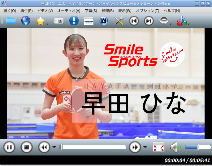Open the 参照(B) menu
The image size is (212, 166).
coord(107,11)
